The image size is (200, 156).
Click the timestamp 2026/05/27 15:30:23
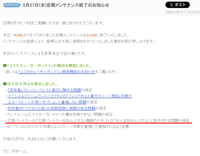point(182,12)
